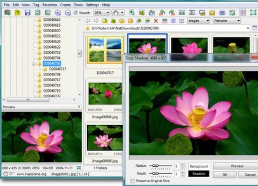258x186 pixels.
Task: Open the Help menu
Action: pyautogui.click(x=106, y=5)
